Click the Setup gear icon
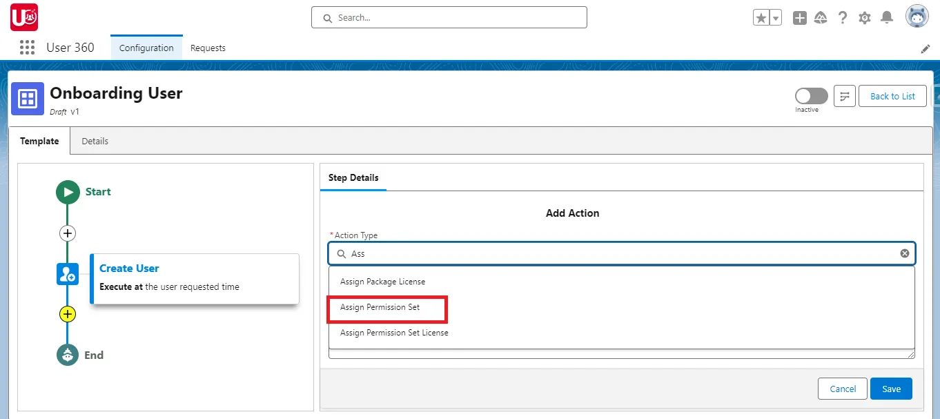Viewport: 940px width, 419px height. coord(864,17)
